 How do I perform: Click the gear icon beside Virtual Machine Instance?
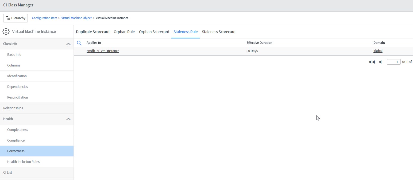(x=6, y=32)
